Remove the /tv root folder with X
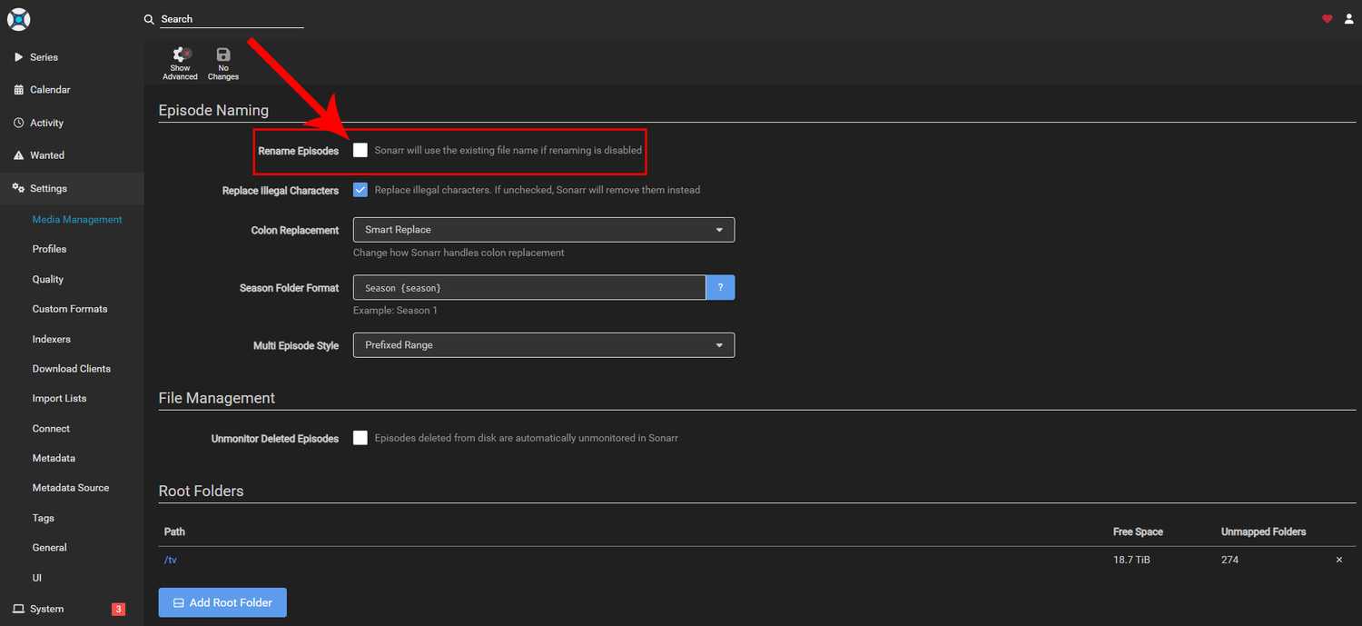 [x=1338, y=560]
